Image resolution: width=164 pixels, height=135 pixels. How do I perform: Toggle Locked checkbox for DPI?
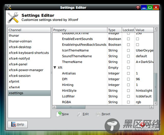(128, 79)
